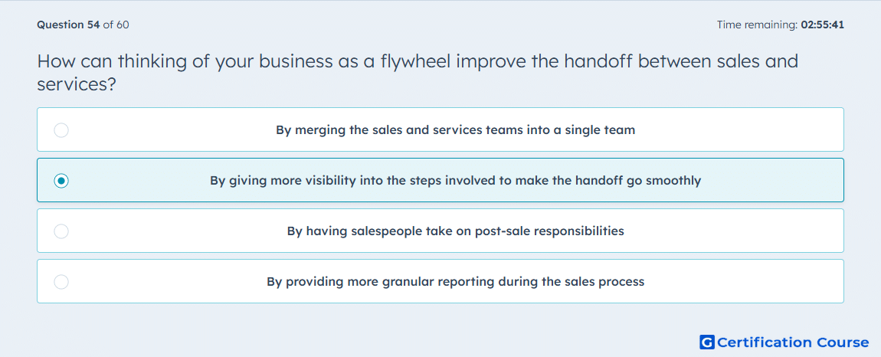Click the 02:55:41 countdown timer value
Viewport: 881px width, 357px height.
pyautogui.click(x=823, y=25)
